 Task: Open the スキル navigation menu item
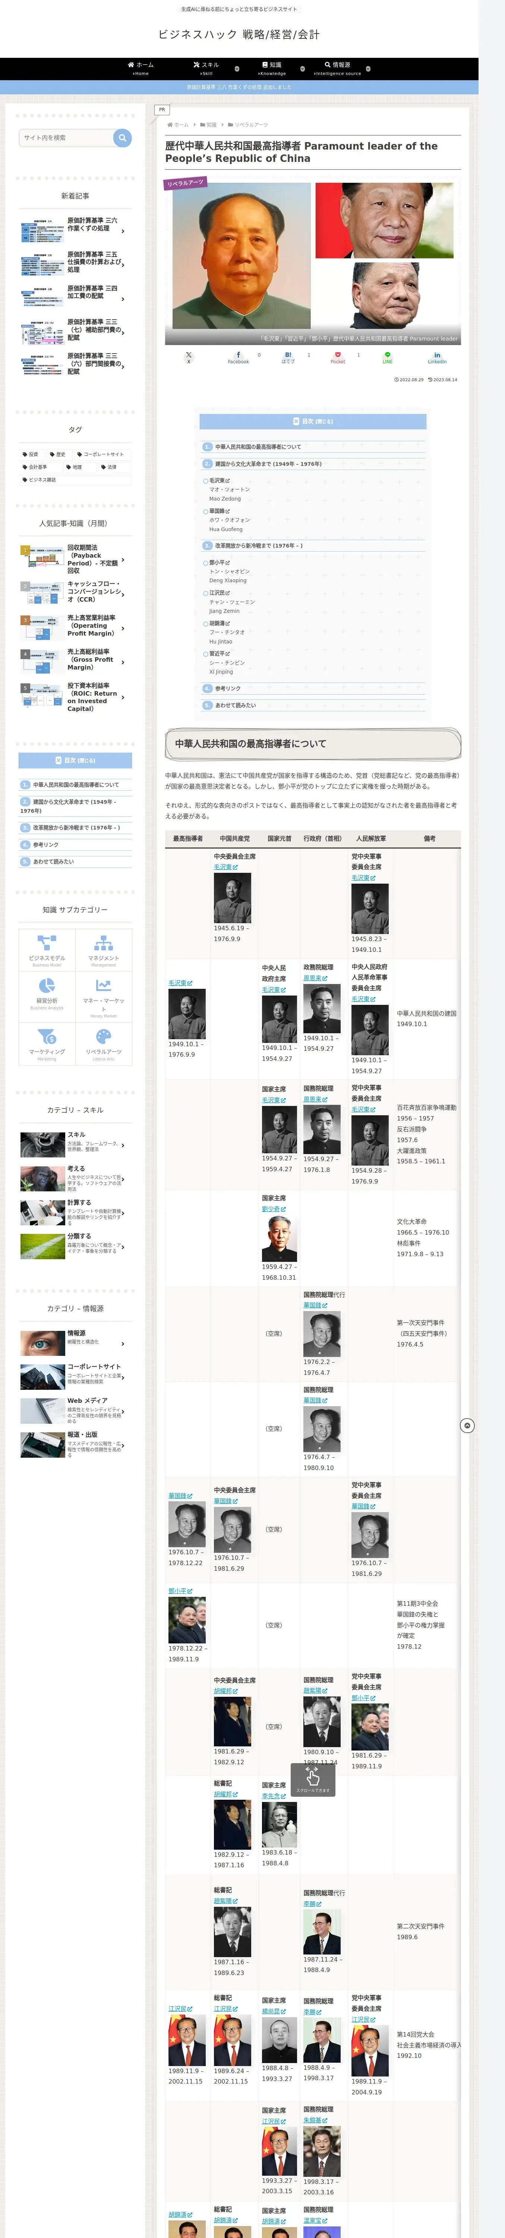point(206,69)
